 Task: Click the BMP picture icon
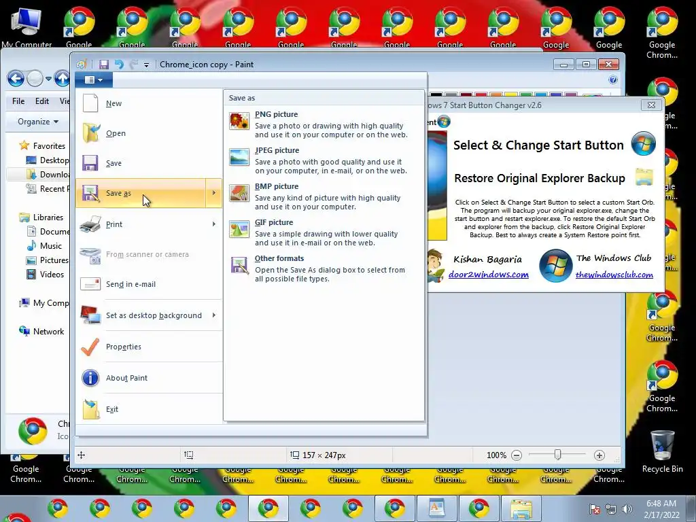click(239, 193)
